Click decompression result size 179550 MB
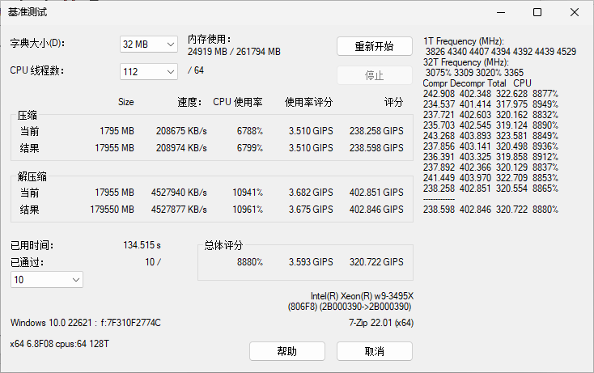This screenshot has height=373, width=594. [112, 210]
